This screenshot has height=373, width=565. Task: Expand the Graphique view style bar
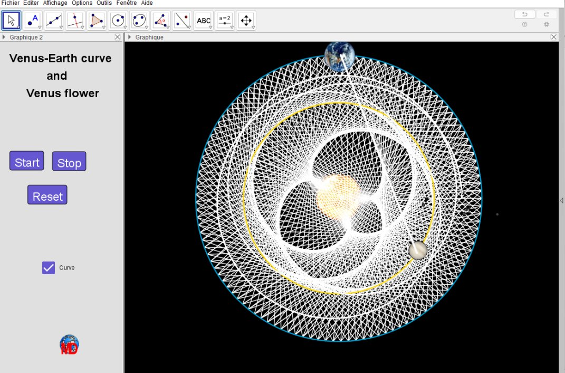point(130,38)
